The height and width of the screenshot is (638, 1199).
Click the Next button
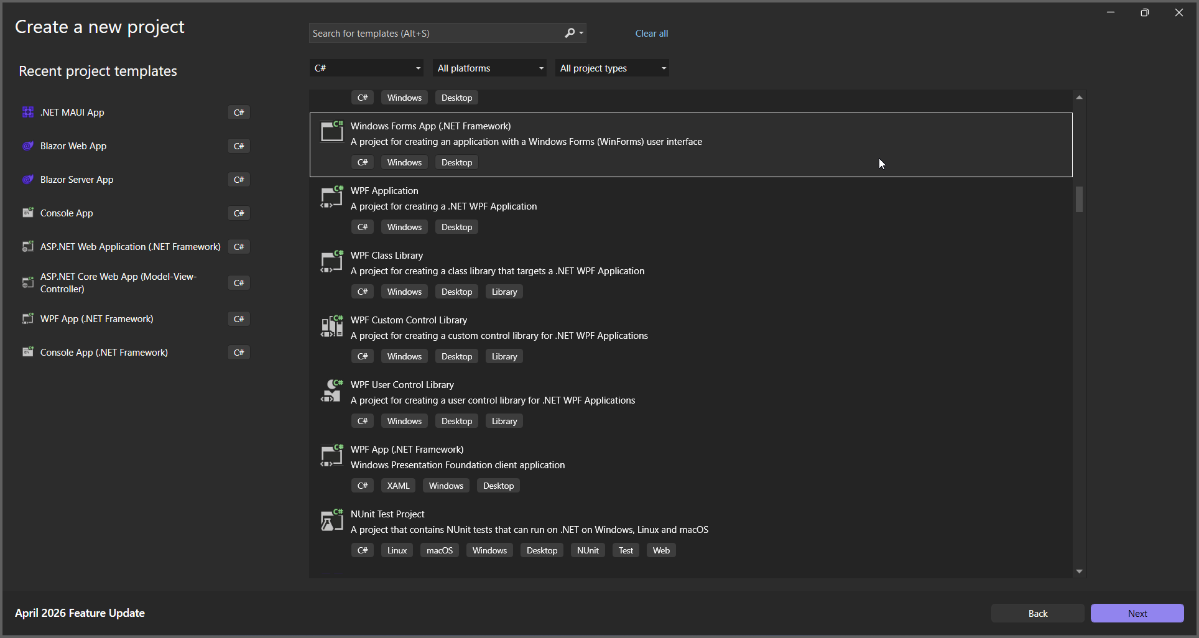pyautogui.click(x=1137, y=613)
